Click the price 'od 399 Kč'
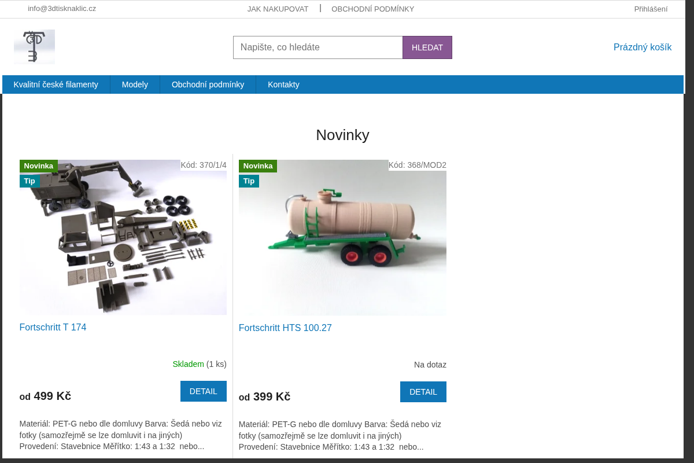 [x=264, y=397]
